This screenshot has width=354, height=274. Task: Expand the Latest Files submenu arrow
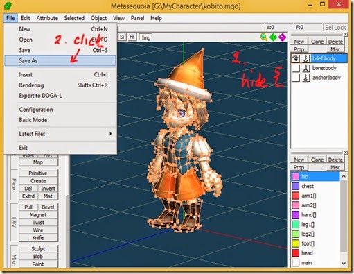point(111,134)
